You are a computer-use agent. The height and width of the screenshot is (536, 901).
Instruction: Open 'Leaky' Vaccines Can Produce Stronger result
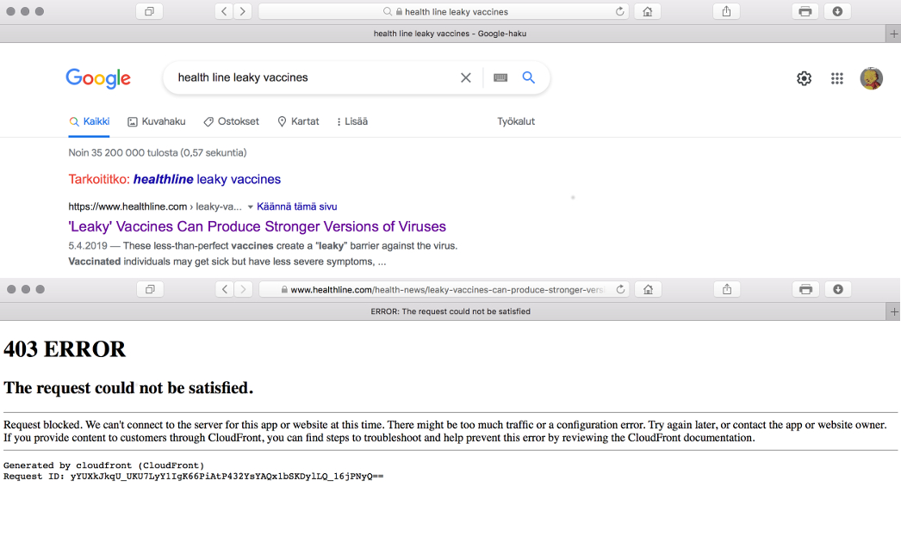(257, 227)
